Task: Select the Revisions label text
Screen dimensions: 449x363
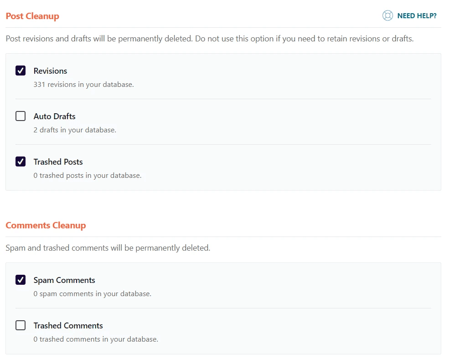Action: [x=50, y=71]
